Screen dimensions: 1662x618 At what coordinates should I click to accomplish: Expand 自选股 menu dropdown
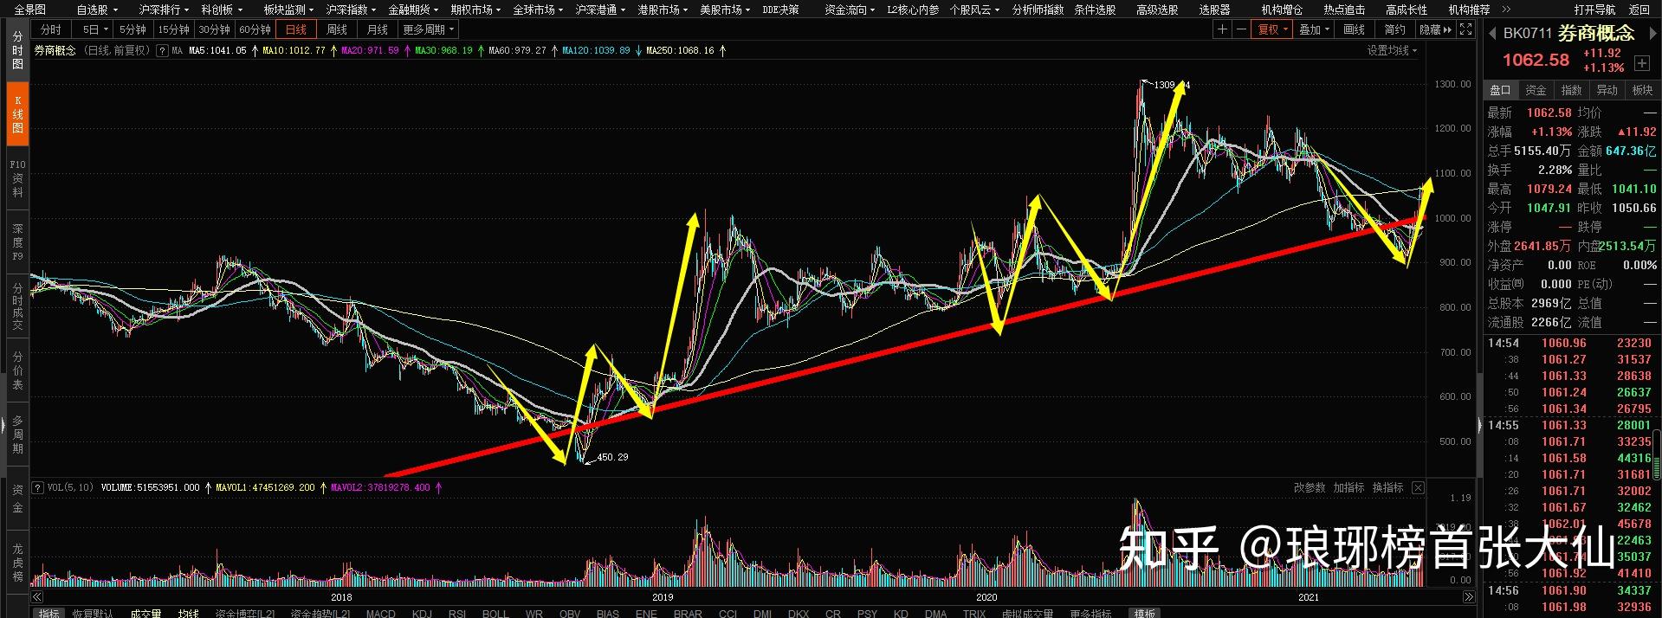(x=98, y=10)
